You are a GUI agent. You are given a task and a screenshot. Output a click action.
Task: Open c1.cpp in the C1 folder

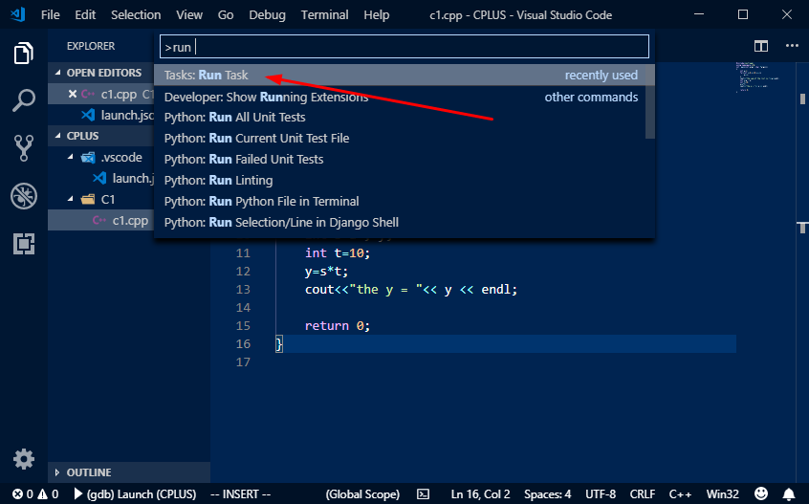click(101, 220)
